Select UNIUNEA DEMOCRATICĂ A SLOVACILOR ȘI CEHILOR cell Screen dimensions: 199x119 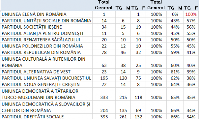[x=47, y=107]
